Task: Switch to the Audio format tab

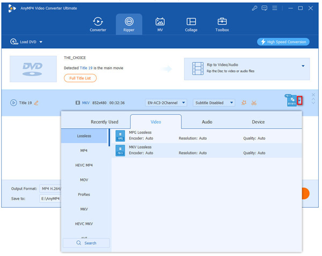Action: (207, 122)
